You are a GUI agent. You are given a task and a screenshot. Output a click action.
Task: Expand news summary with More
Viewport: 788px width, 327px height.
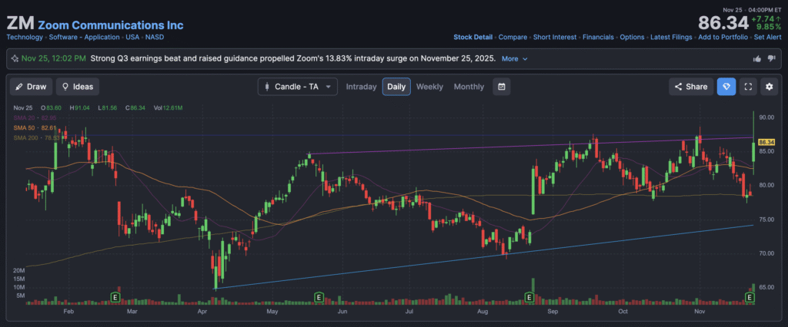pos(514,58)
